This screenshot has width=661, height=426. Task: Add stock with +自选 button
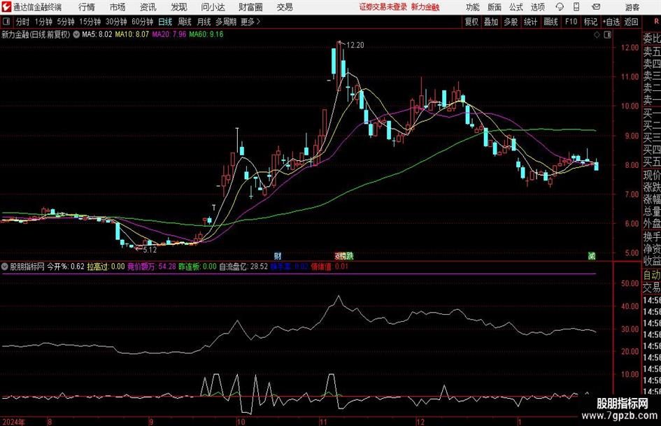[x=611, y=22]
